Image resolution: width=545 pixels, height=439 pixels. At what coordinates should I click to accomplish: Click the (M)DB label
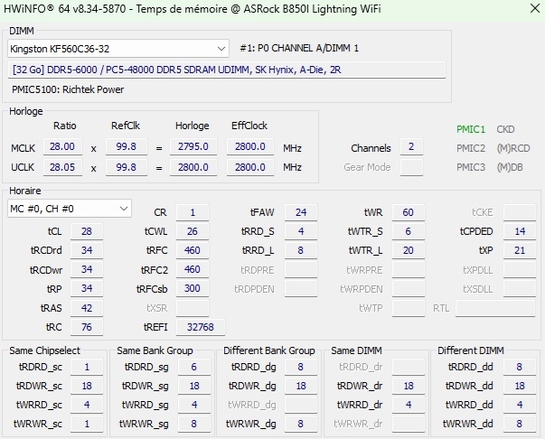pos(509,167)
